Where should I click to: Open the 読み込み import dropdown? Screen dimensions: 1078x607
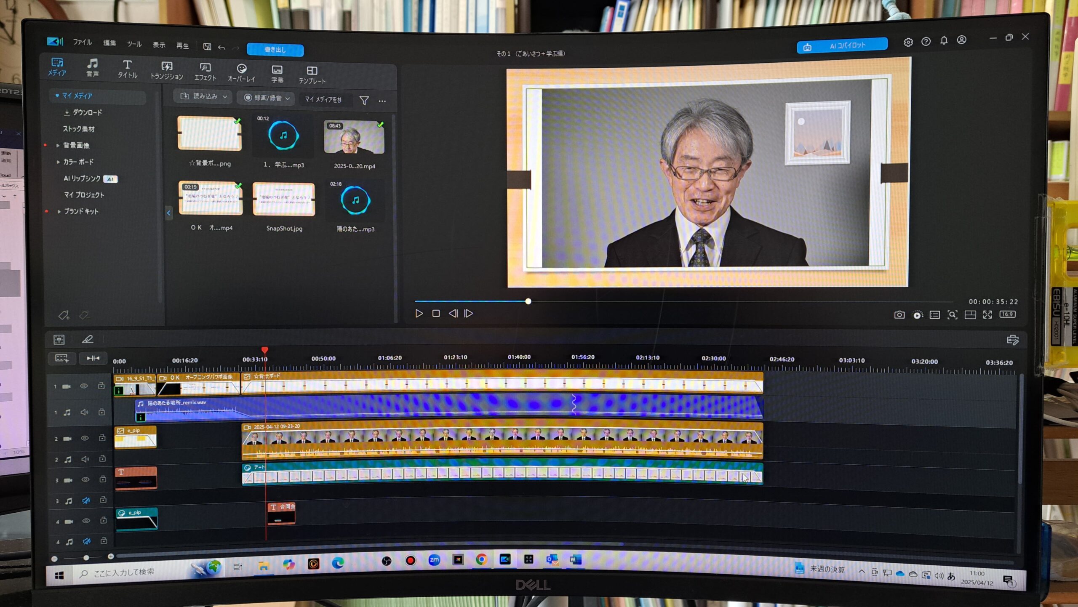(203, 96)
